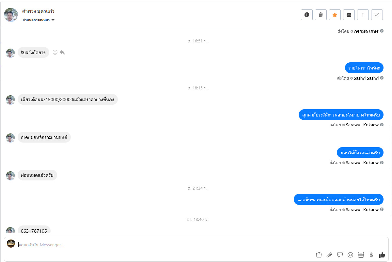Mark conversation unread with envelope icon
The image size is (392, 262).
pyautogui.click(x=349, y=15)
